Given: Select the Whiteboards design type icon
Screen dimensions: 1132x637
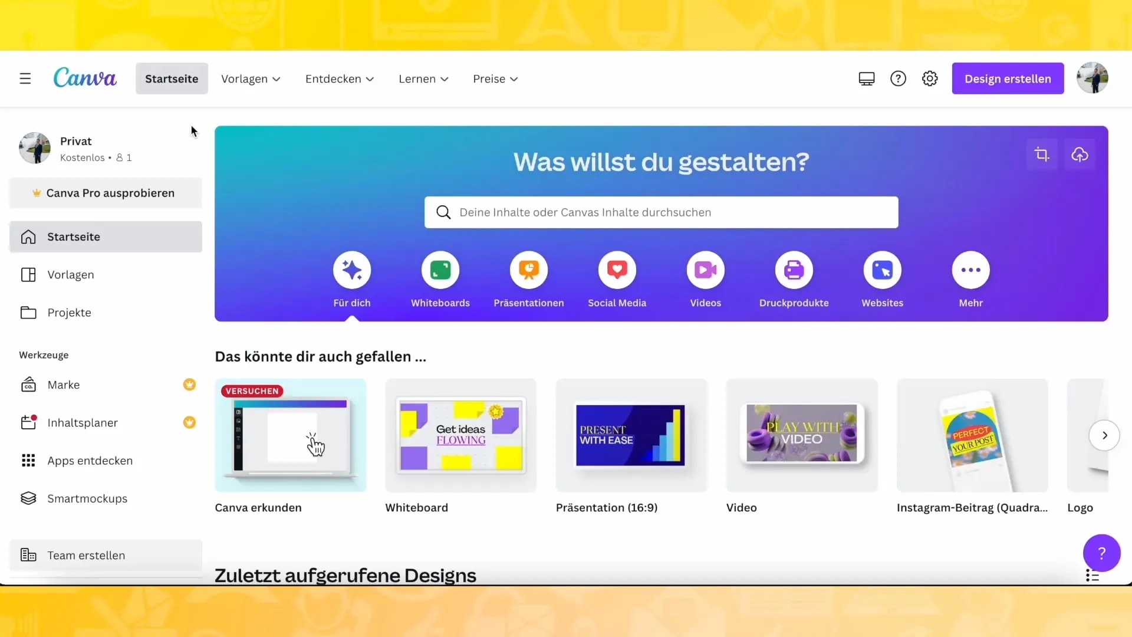Looking at the screenshot, I should coord(440,270).
